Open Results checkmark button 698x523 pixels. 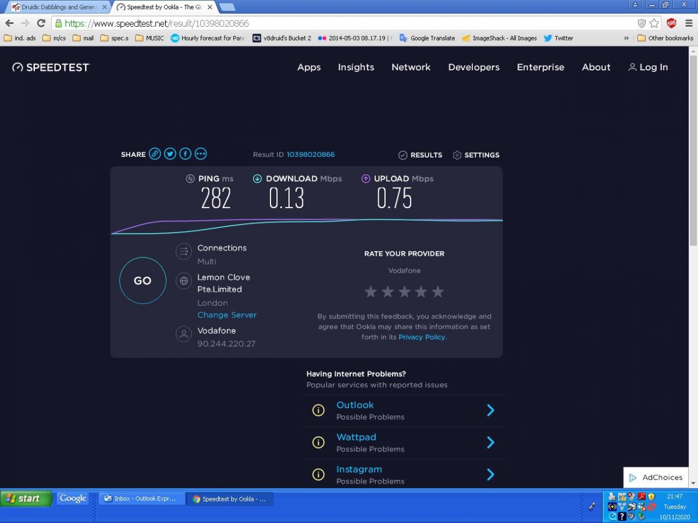[420, 155]
